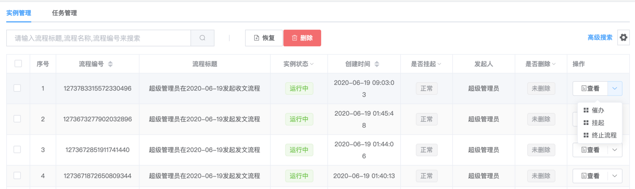This screenshot has height=189, width=635.
Task: Open the 实例状态 column filter dropdown
Action: point(312,64)
